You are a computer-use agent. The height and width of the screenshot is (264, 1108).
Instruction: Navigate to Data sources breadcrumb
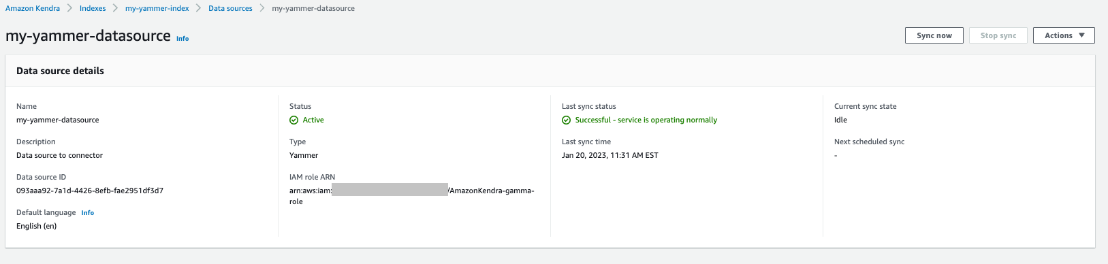230,8
